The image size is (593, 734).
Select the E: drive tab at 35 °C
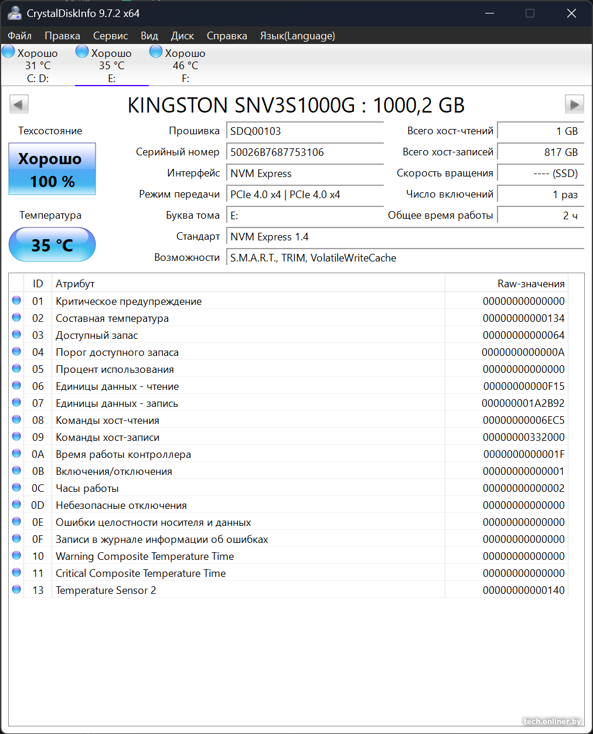pos(111,66)
